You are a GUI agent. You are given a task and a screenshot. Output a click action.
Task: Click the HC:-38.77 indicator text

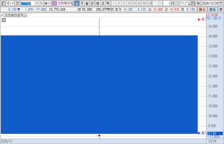coord(214,18)
